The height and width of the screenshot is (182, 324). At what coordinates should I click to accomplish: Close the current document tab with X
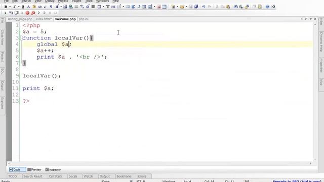pos(315,19)
